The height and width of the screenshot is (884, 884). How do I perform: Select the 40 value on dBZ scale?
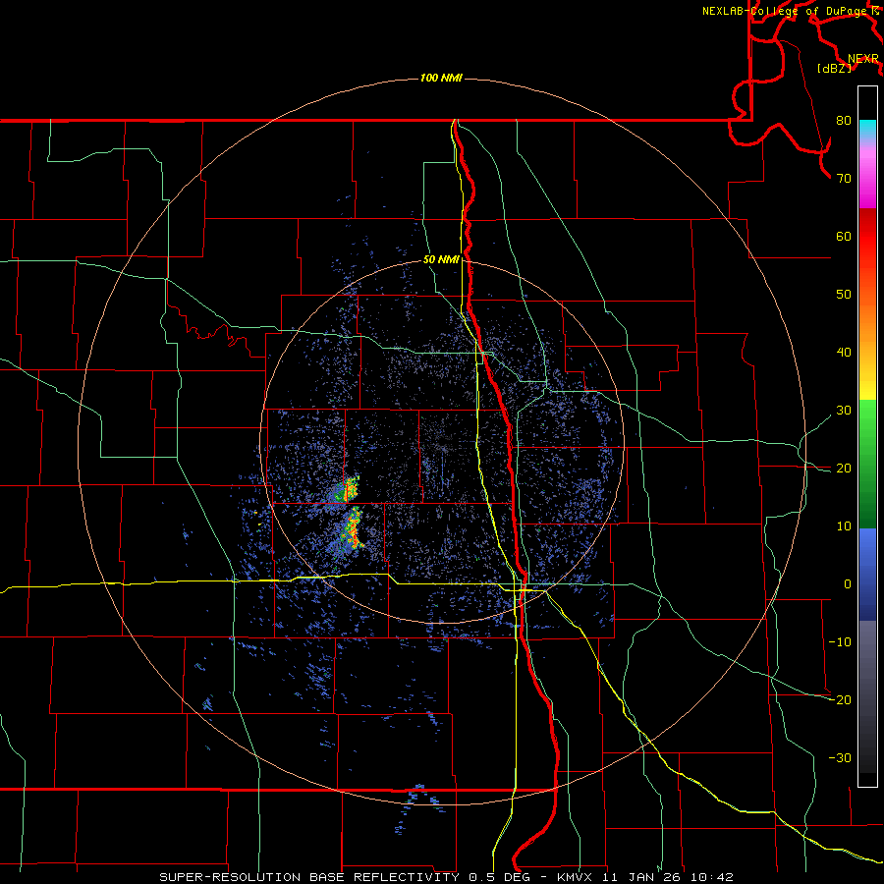844,353
